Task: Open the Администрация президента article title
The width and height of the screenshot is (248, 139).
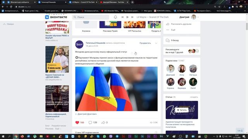Action: pyautogui.click(x=180, y=124)
